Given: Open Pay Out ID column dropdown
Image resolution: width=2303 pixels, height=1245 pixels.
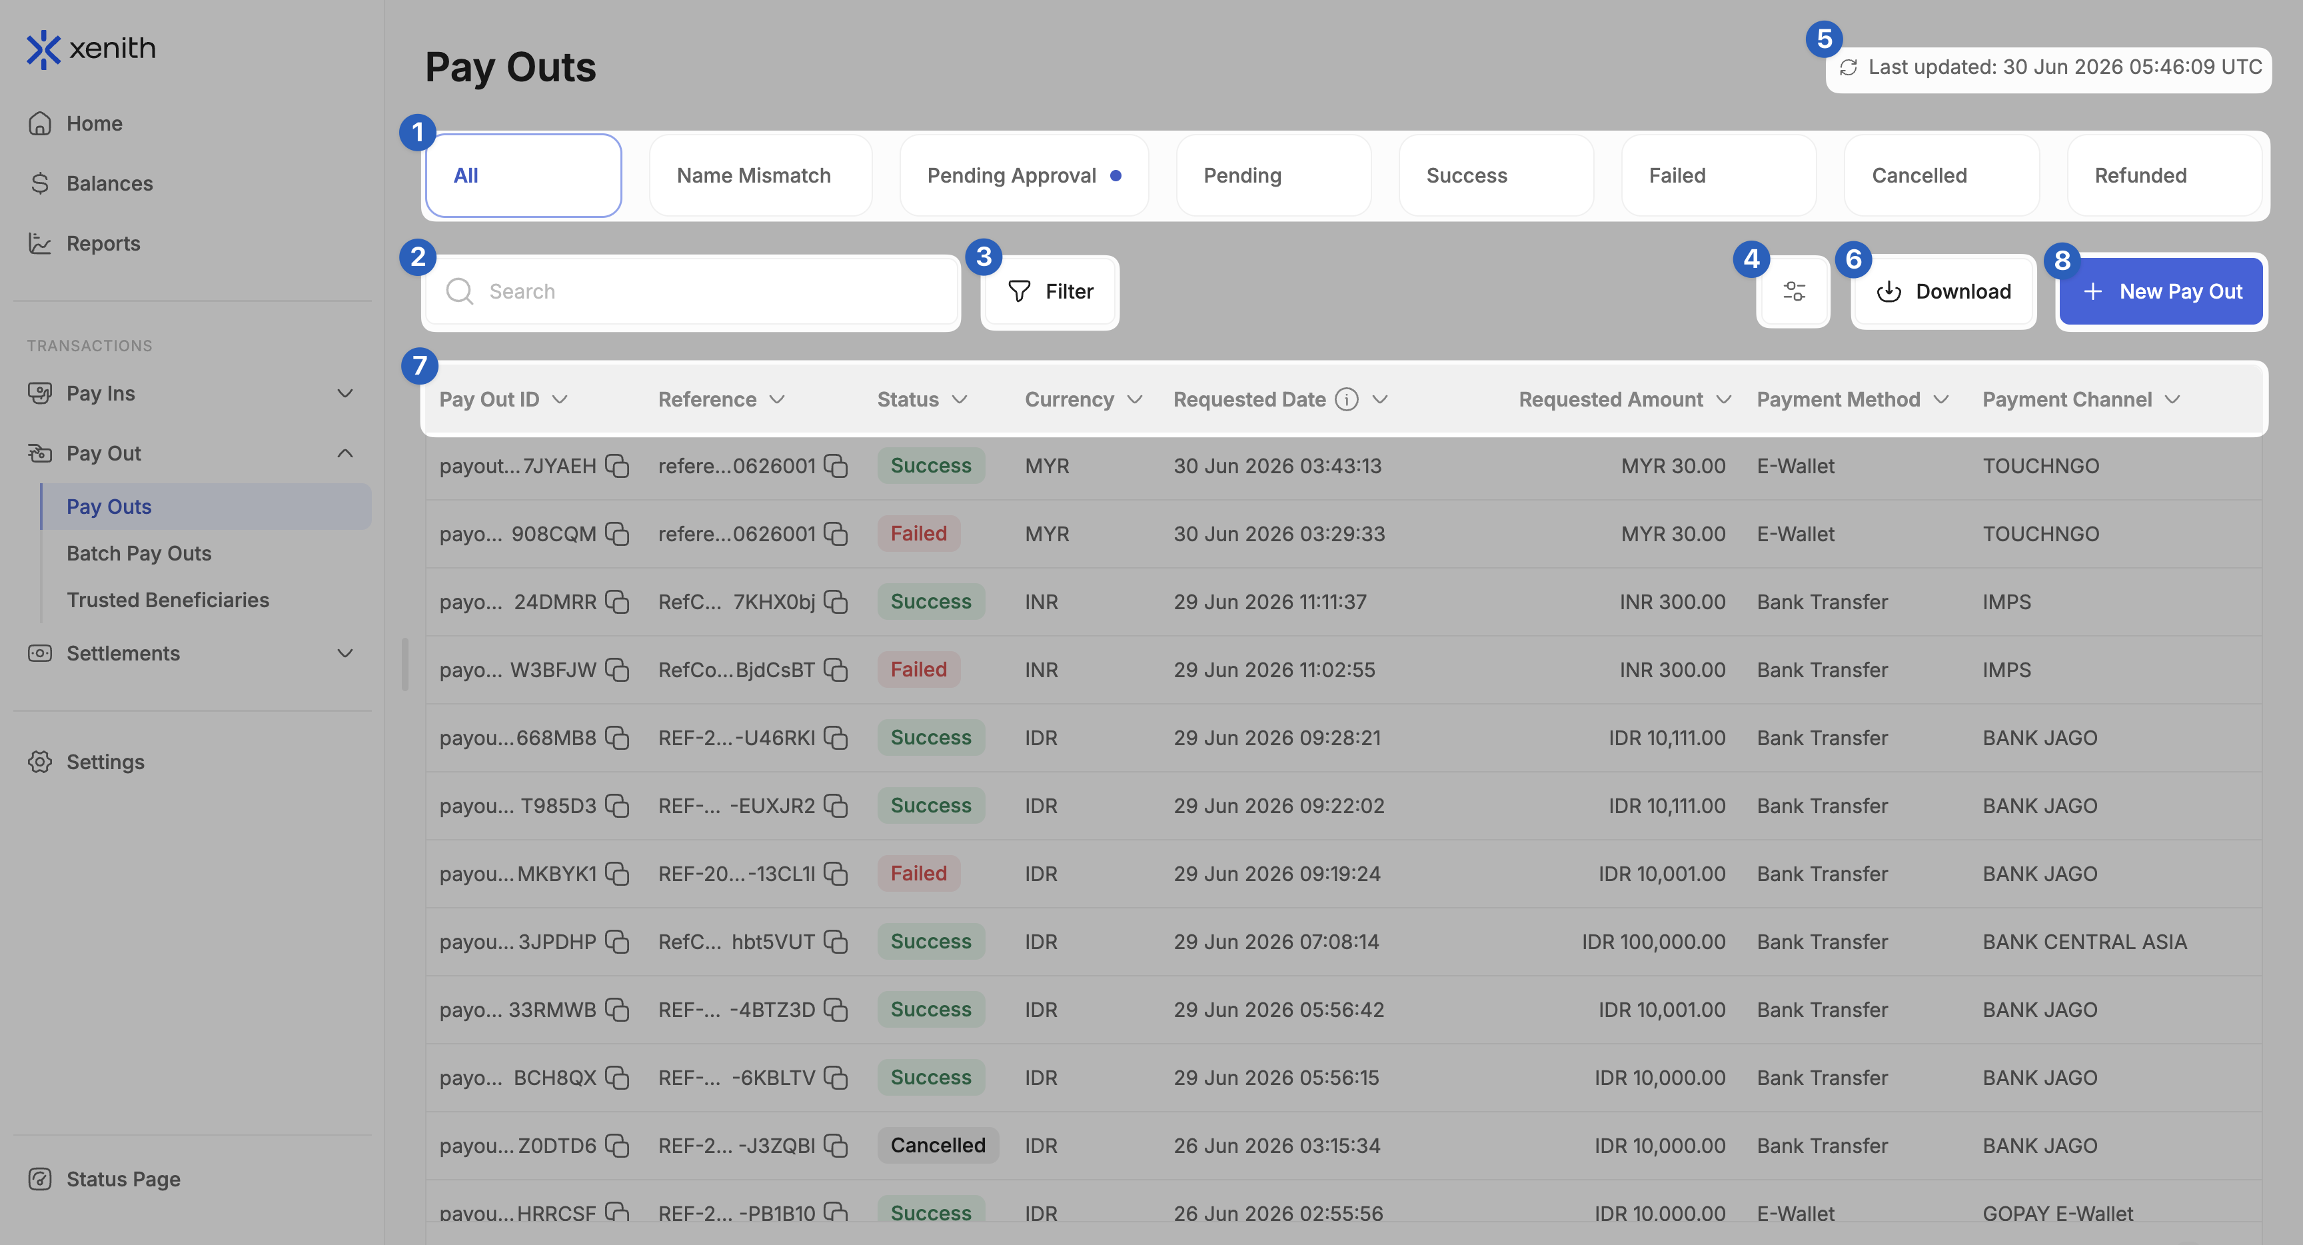Looking at the screenshot, I should pyautogui.click(x=560, y=400).
